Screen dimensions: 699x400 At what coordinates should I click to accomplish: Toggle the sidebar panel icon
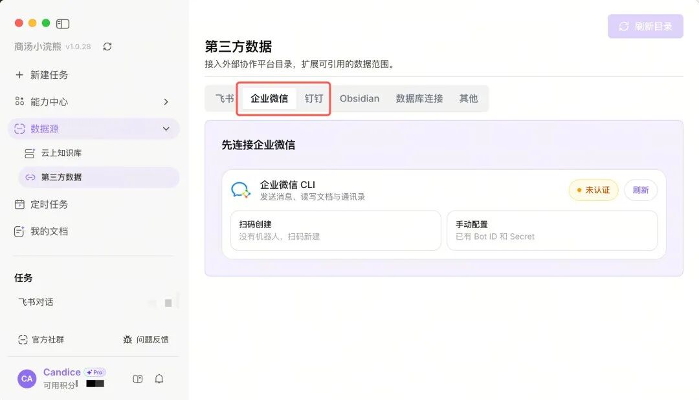coord(63,23)
